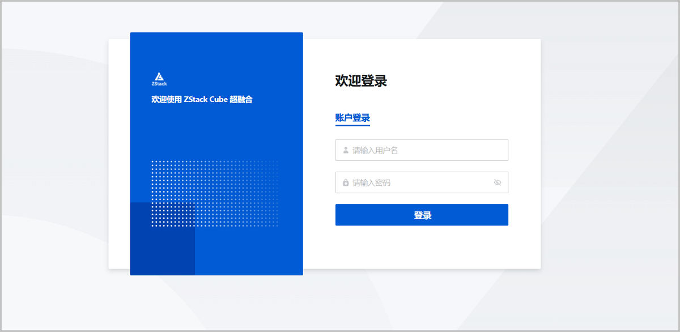Switch to the 账户登录 tab

(352, 118)
